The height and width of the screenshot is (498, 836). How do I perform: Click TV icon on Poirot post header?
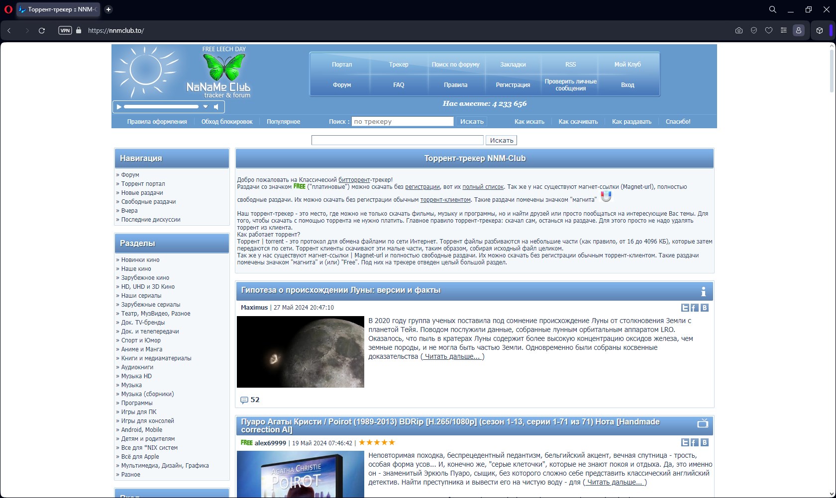click(x=703, y=423)
